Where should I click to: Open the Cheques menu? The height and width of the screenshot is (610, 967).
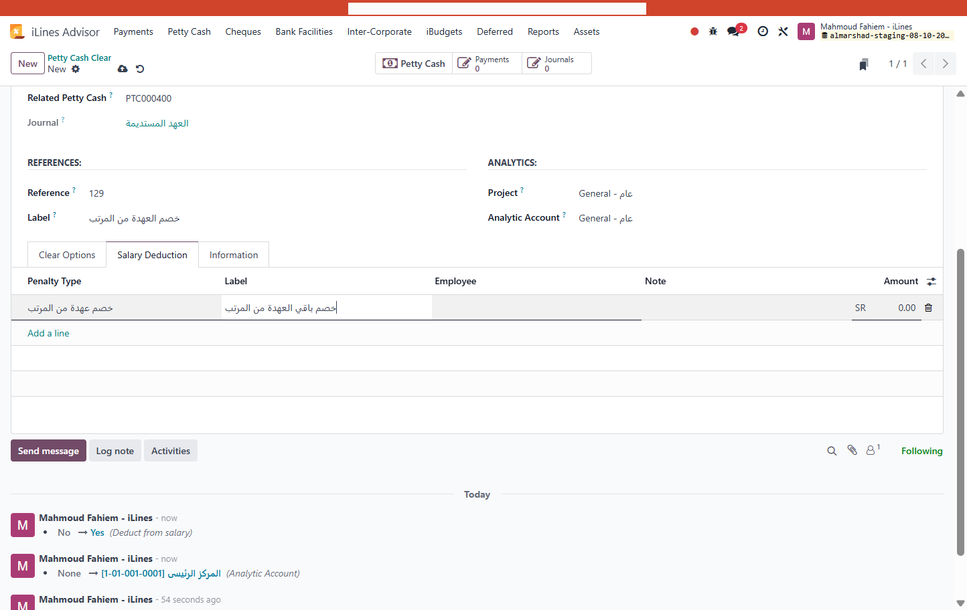tap(243, 31)
